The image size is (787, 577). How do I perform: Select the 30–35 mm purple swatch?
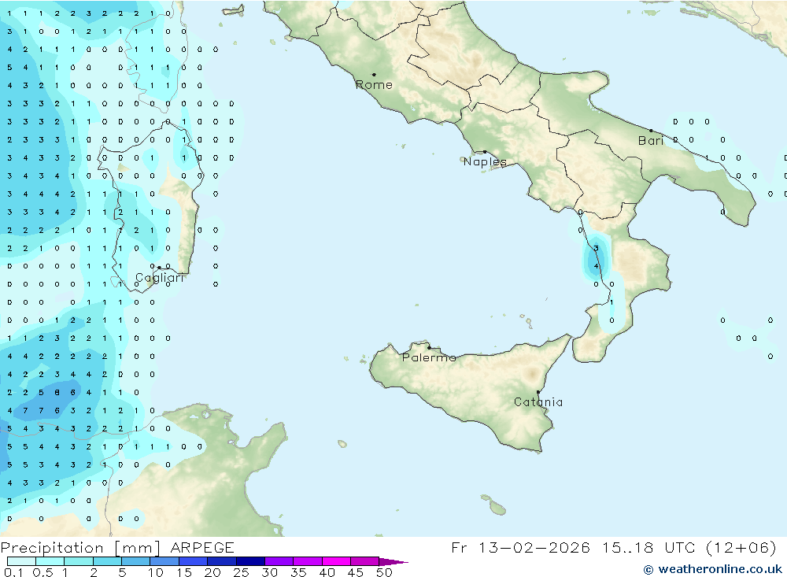point(279,561)
